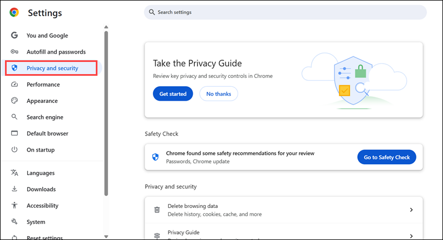The height and width of the screenshot is (240, 443).
Task: Click the translate icon for Languages
Action: pos(14,173)
